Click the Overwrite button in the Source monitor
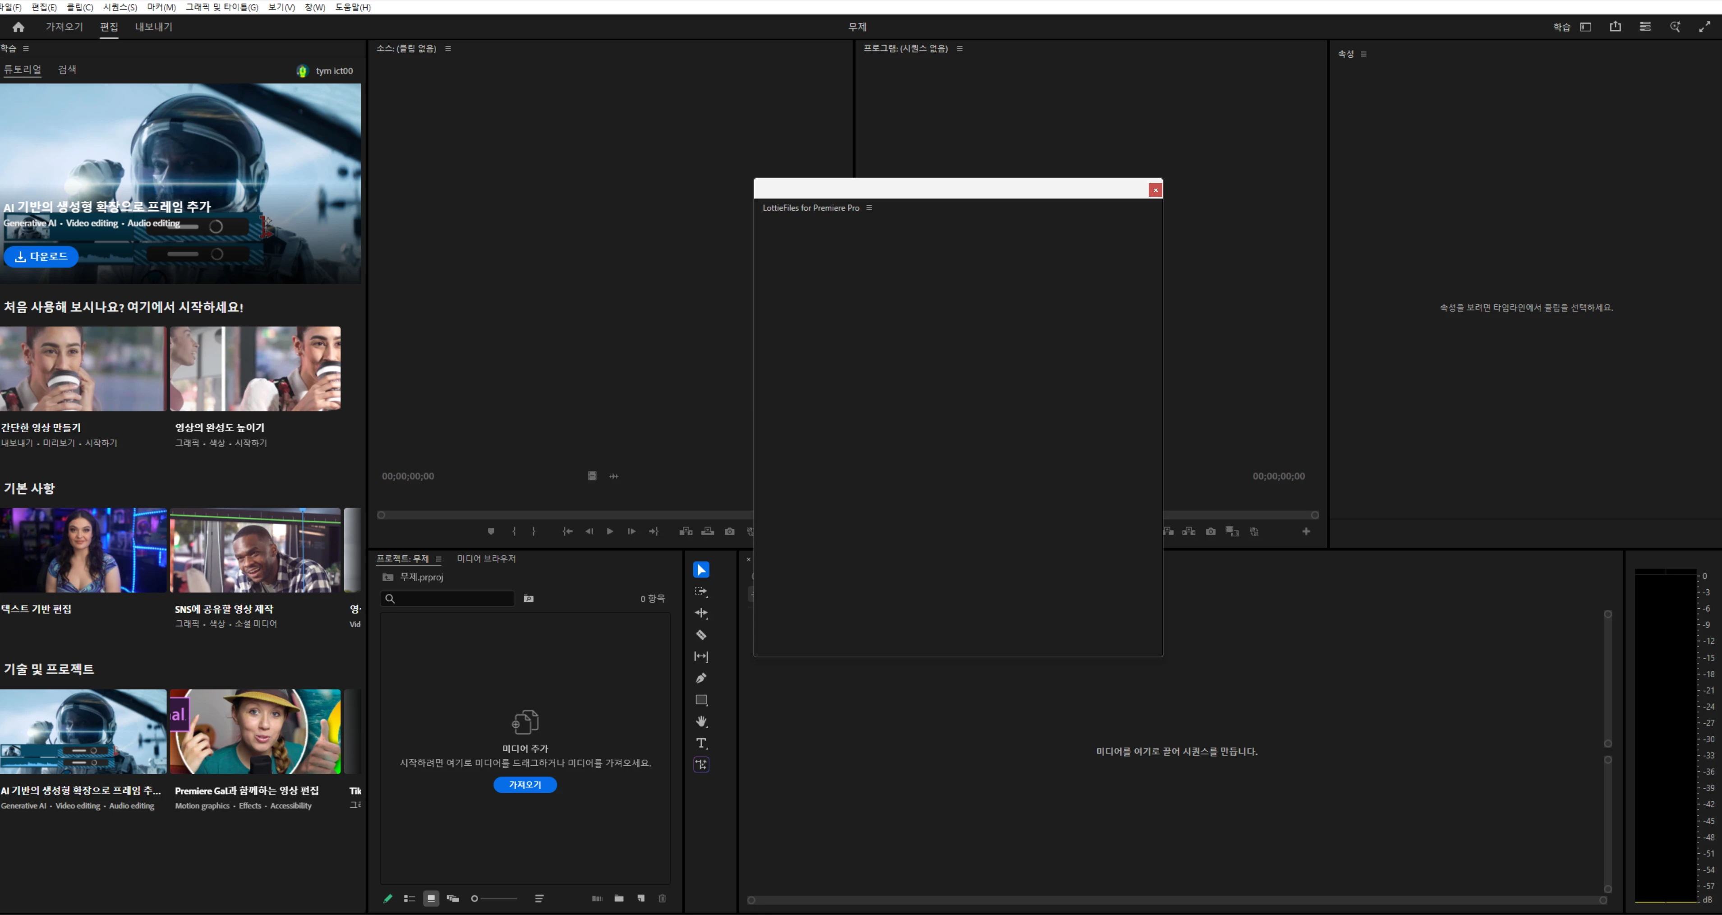The image size is (1722, 915). [707, 532]
